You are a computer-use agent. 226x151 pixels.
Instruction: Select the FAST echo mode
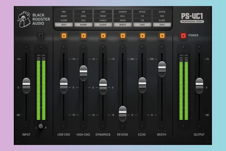pyautogui.click(x=142, y=25)
